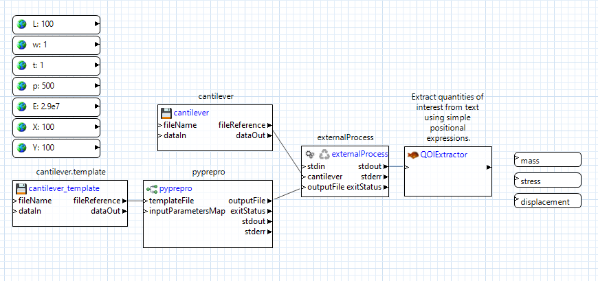
Task: Select the pyprepro node title link
Action: (x=175, y=188)
